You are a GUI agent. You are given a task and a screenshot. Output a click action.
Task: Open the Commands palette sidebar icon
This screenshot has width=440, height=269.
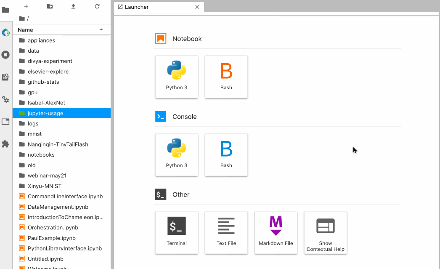click(5, 77)
